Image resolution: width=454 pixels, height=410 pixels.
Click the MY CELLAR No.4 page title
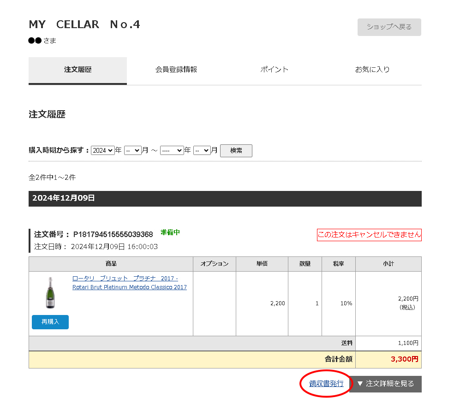click(x=84, y=24)
